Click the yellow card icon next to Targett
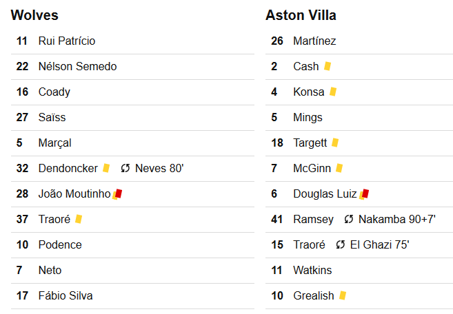Image resolution: width=453 pixels, height=314 pixels. pos(335,143)
